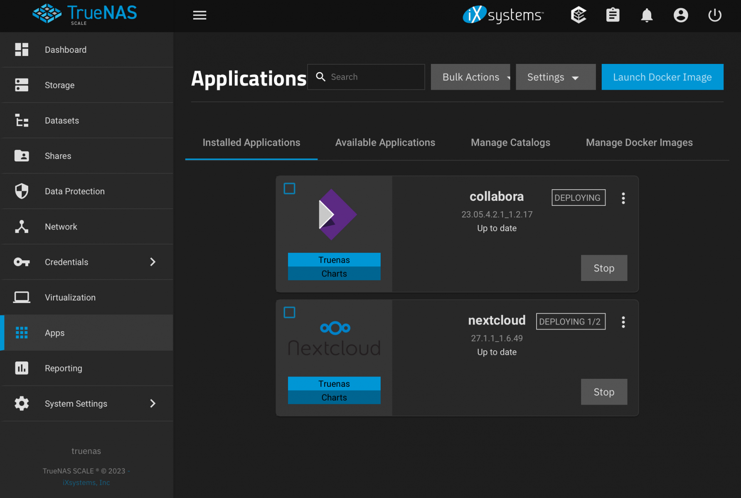Click the Nextcloud app logo

(x=334, y=338)
